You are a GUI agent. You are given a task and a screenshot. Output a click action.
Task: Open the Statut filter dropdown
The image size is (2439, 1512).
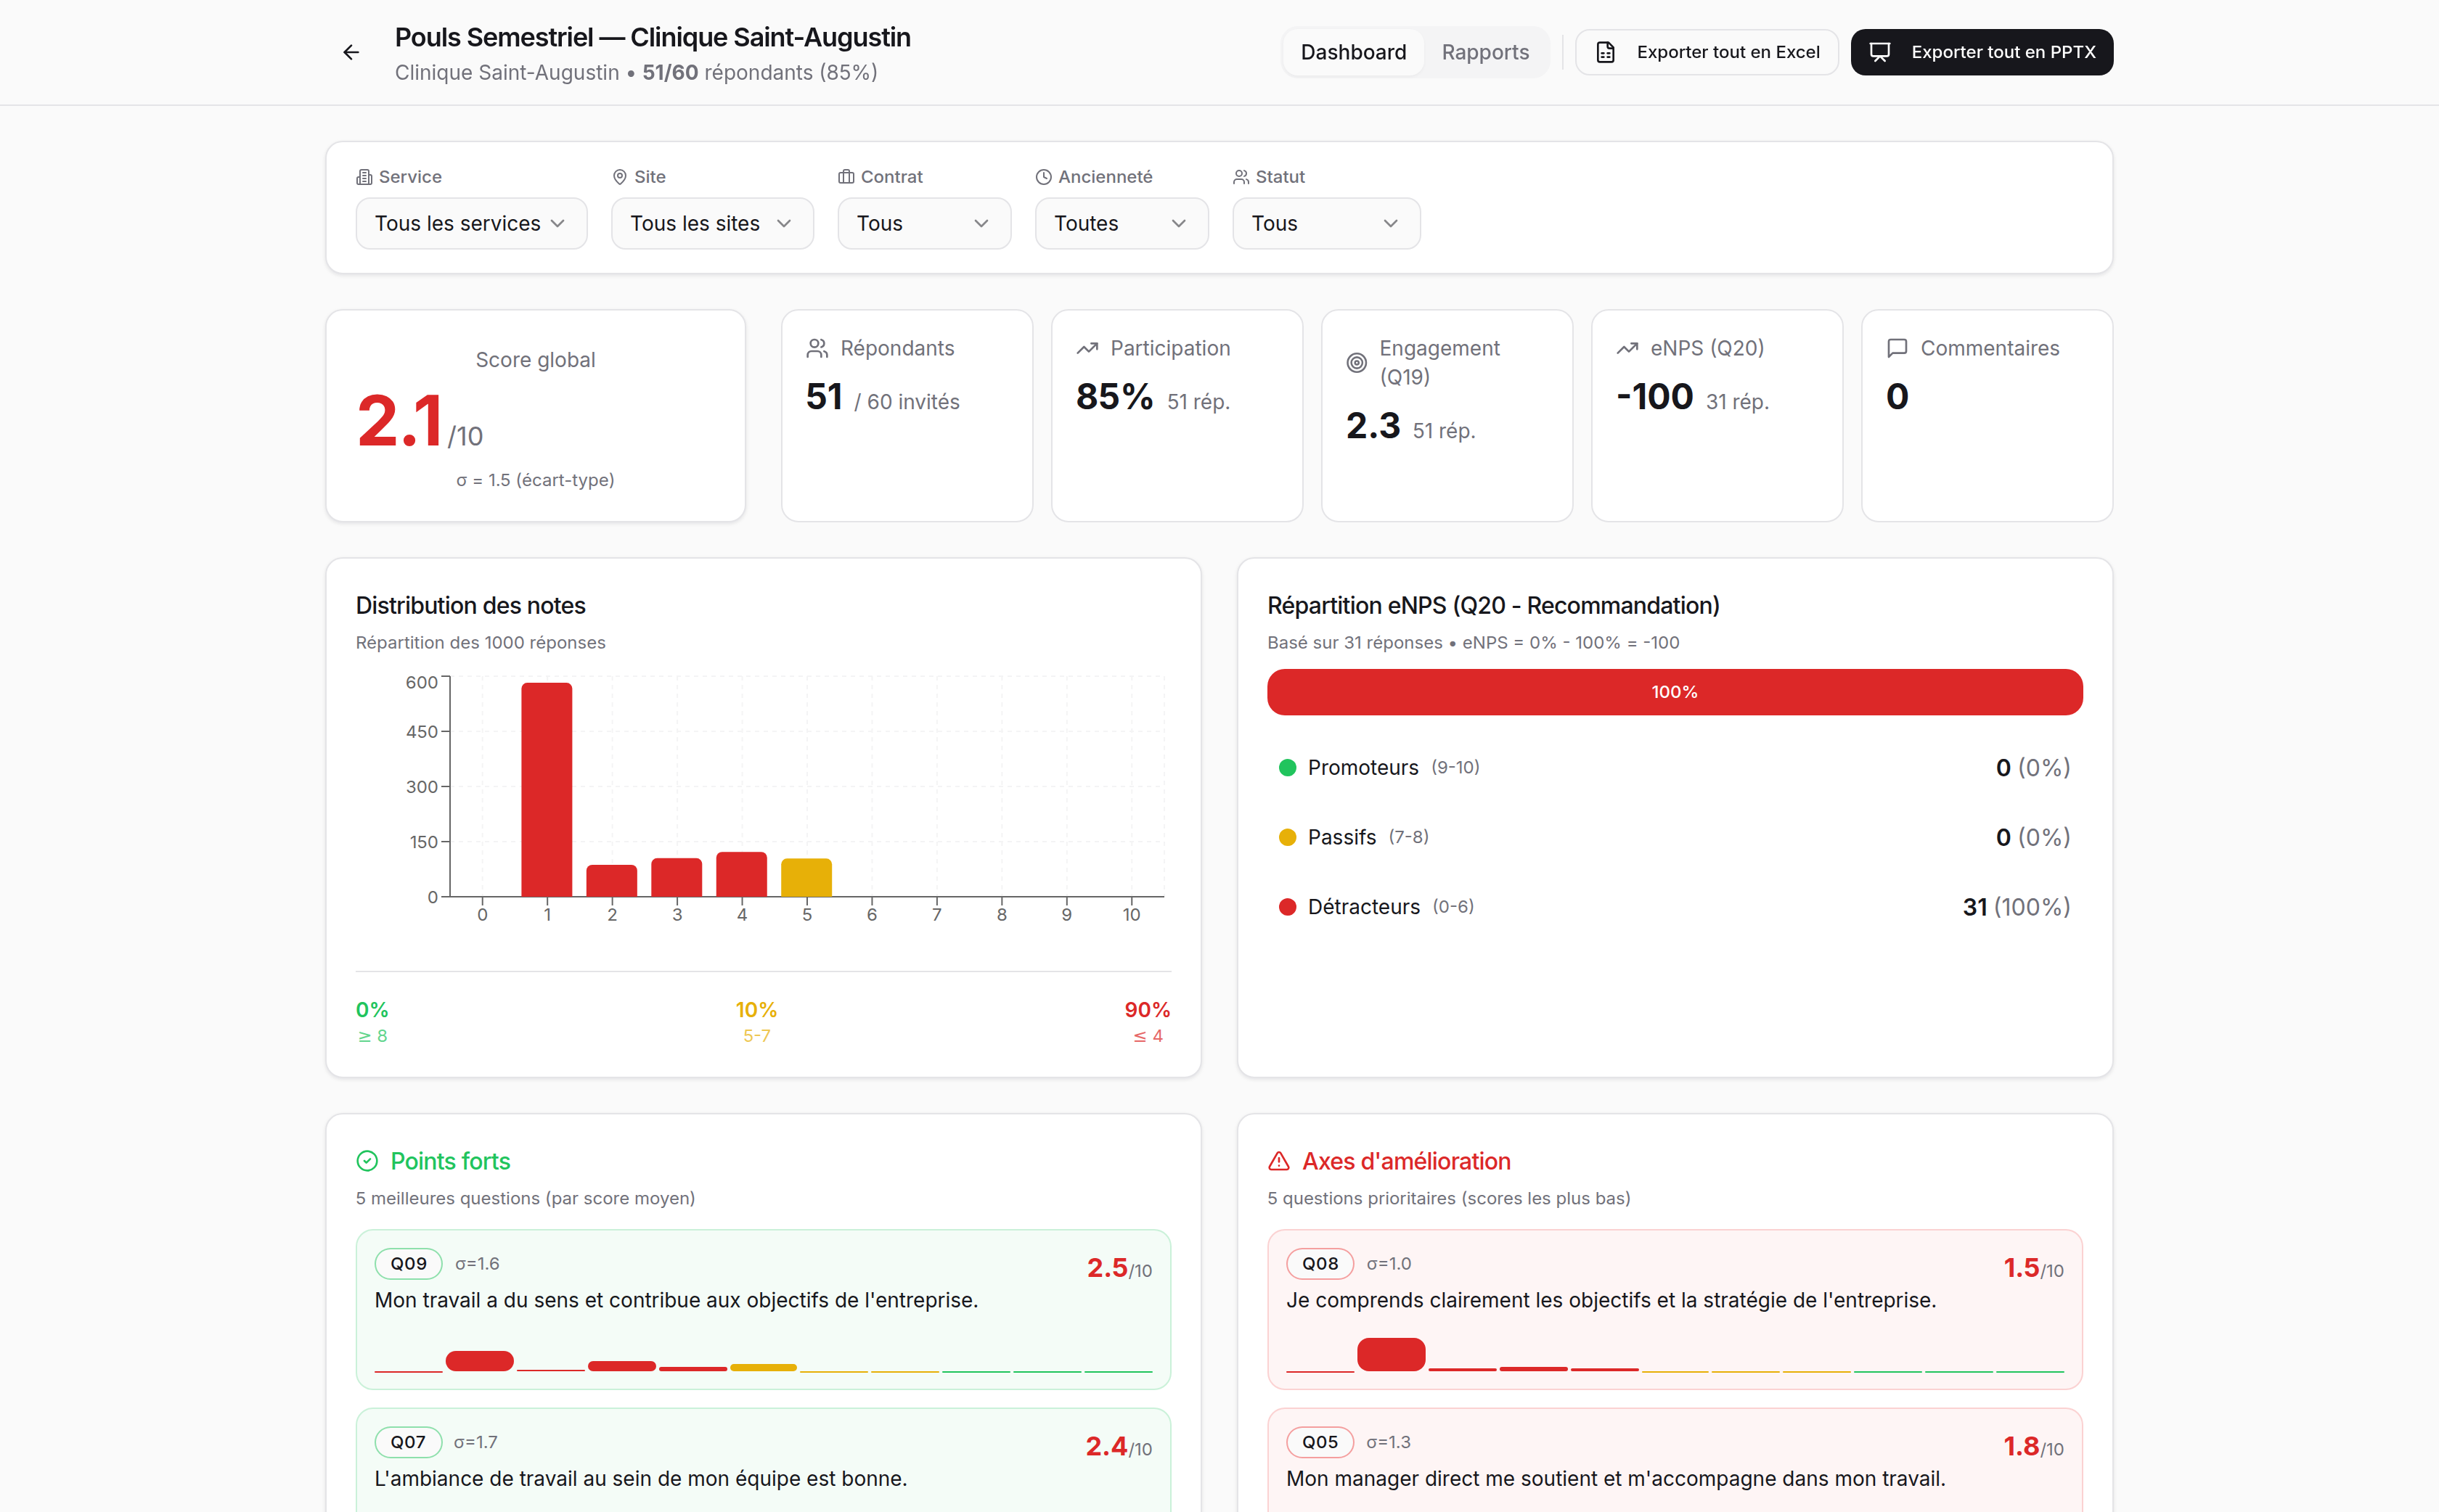(1326, 223)
